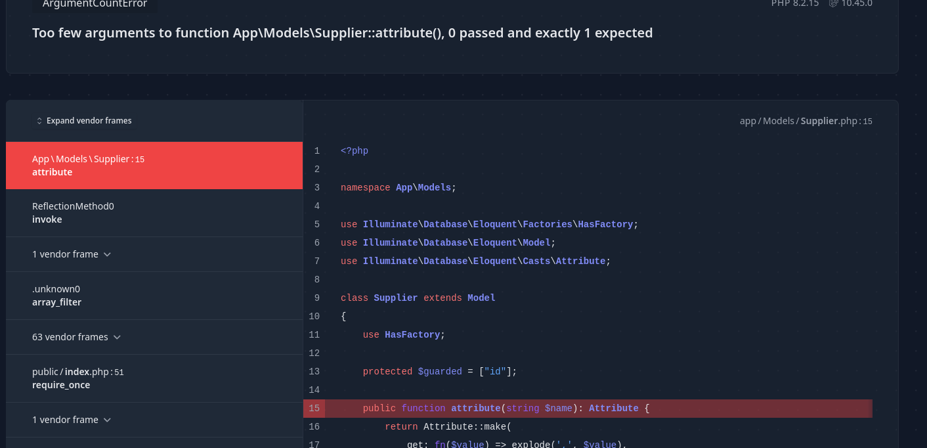Click the protected $guarded code line

(x=439, y=372)
